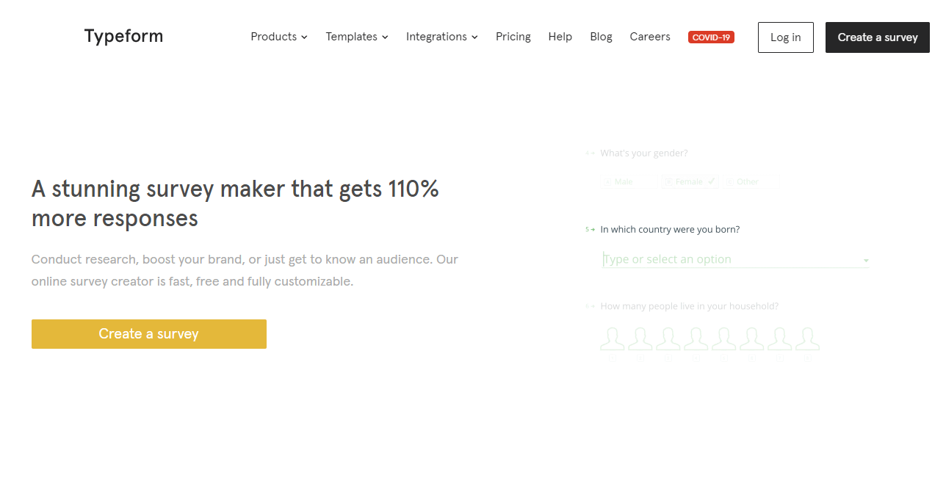Click 'In which country were you born?' text
Image resolution: width=946 pixels, height=500 pixels.
pos(670,229)
